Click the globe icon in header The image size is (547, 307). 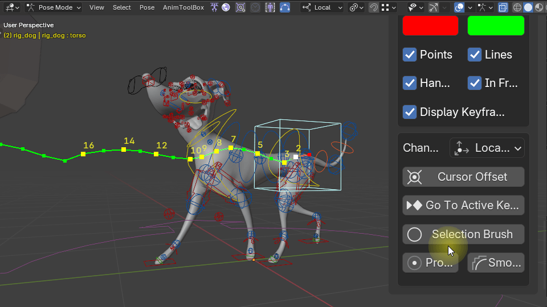226,7
